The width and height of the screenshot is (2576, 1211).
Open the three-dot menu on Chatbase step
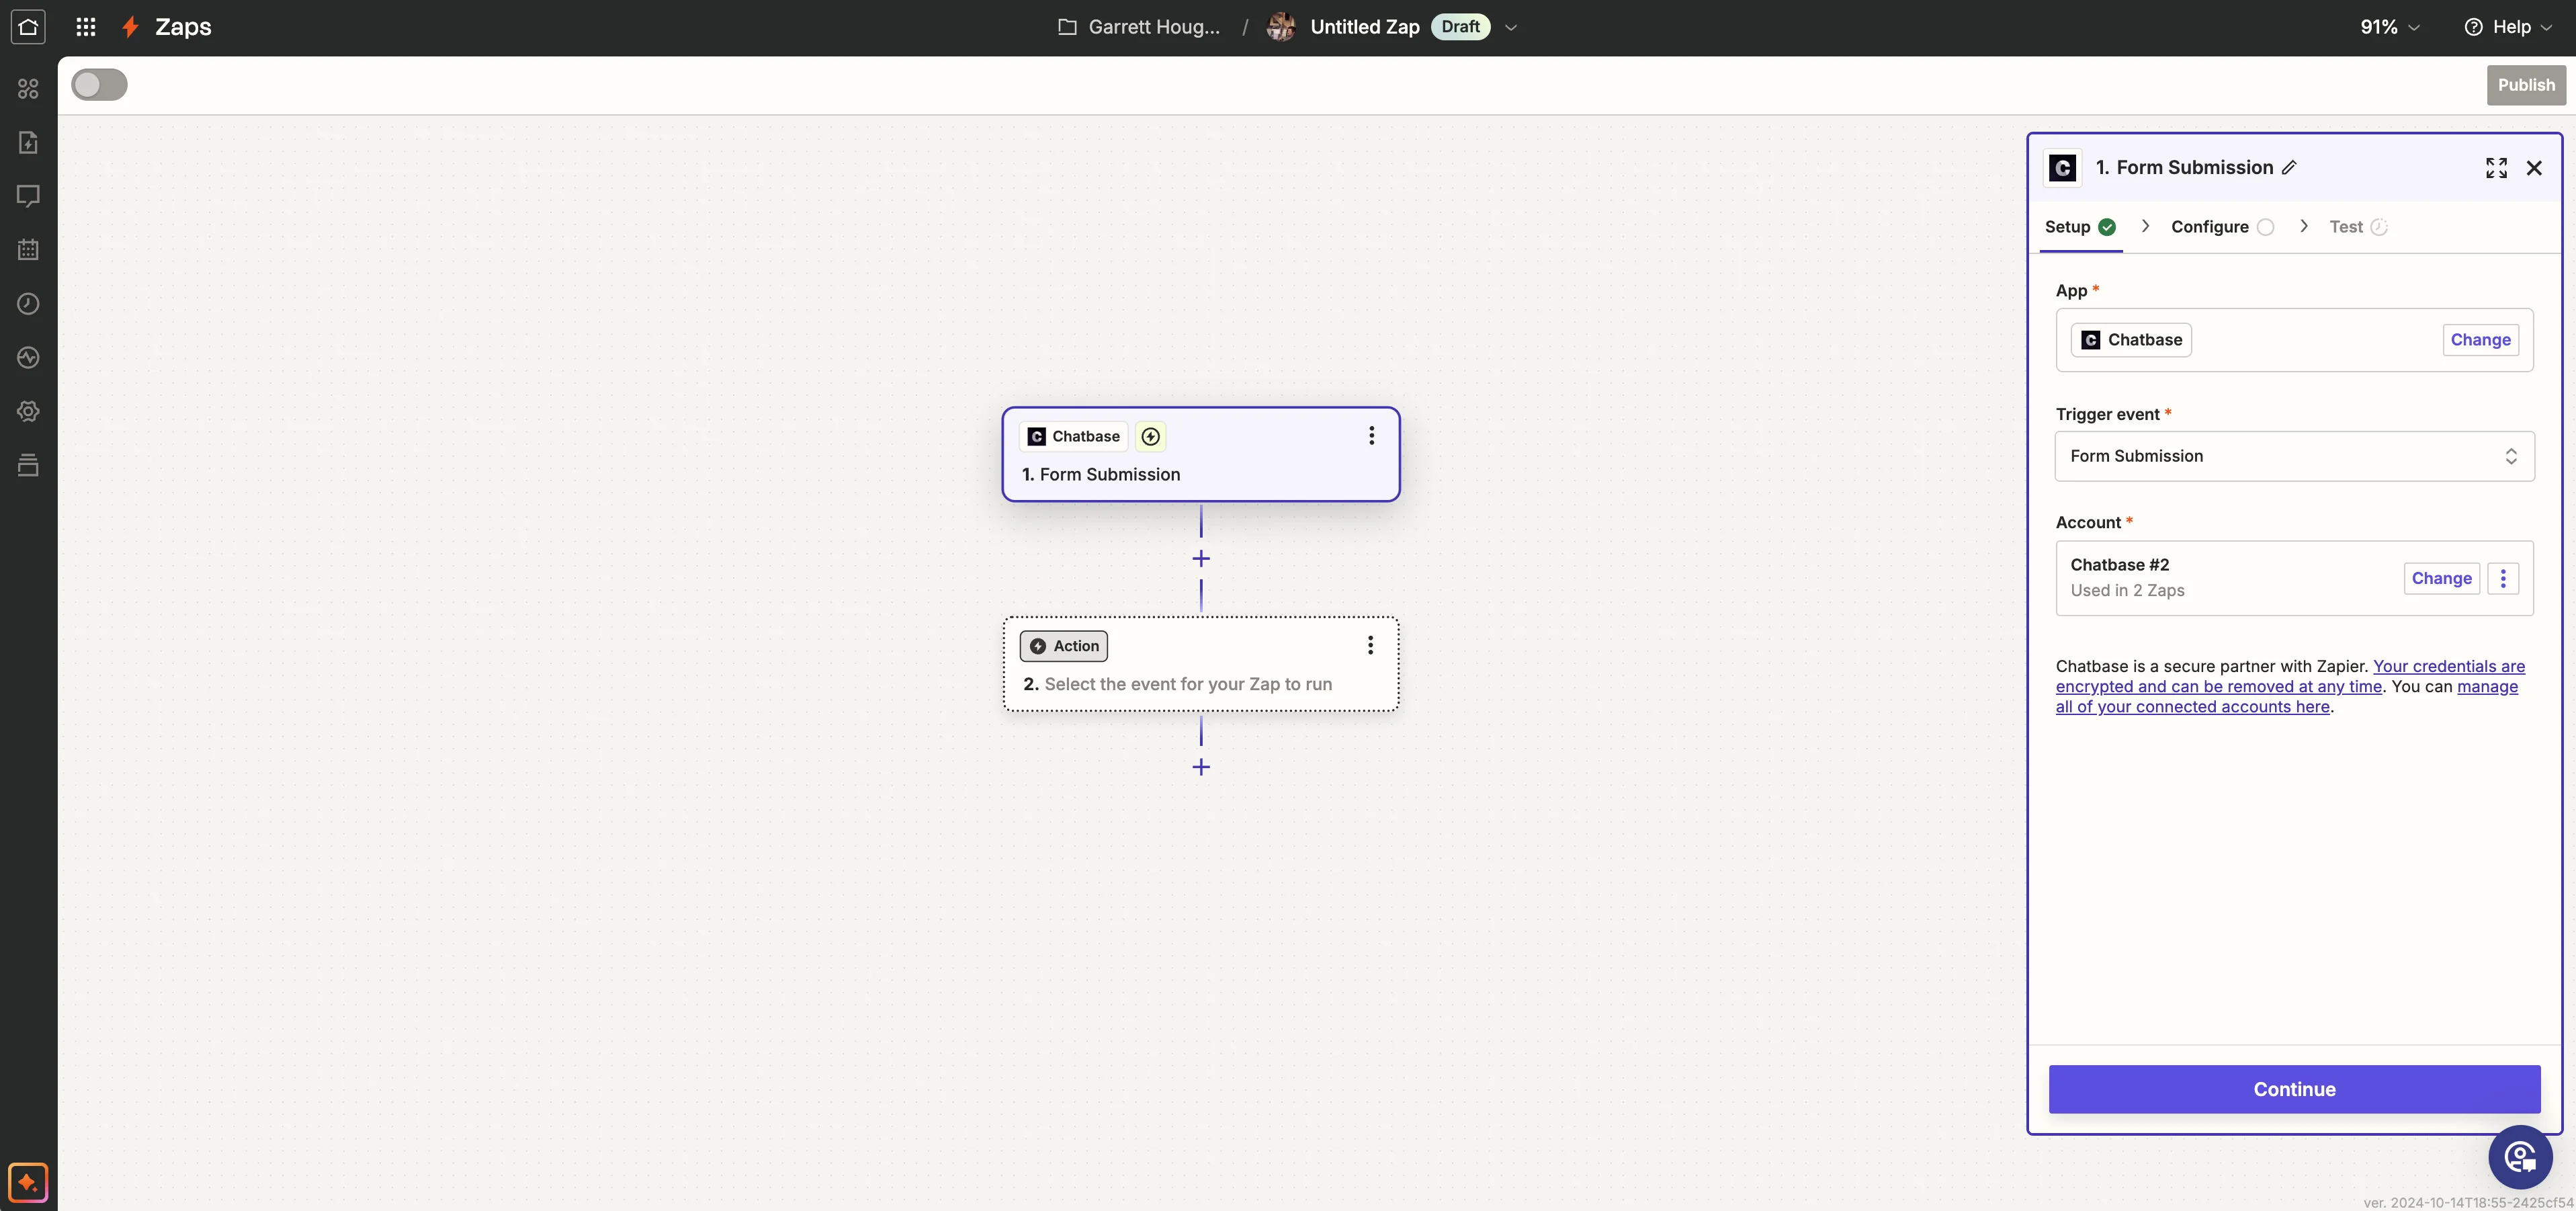[1371, 436]
